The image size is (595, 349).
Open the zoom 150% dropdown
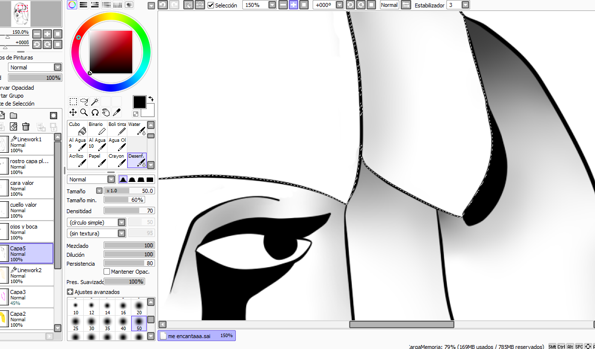point(272,5)
